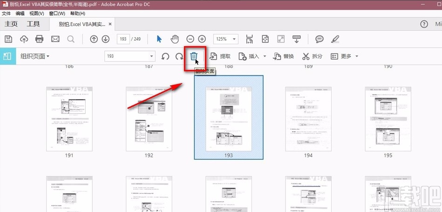Viewport: 442px width, 212px height.
Task: Expand the 插入 dropdown arrow
Action: (265, 56)
